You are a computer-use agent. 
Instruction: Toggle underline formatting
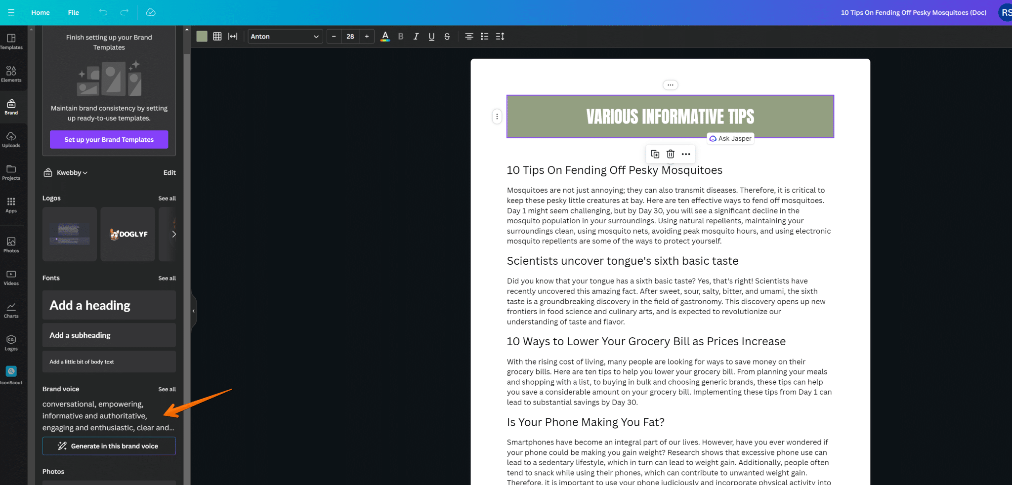coord(431,37)
